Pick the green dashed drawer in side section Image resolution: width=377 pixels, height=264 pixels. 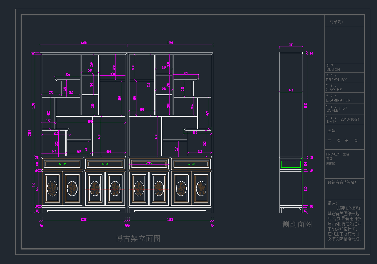pyautogui.click(x=291, y=164)
